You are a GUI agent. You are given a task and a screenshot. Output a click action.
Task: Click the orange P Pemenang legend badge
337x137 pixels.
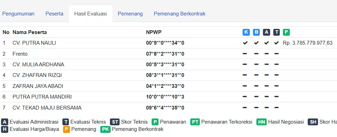click(67, 129)
